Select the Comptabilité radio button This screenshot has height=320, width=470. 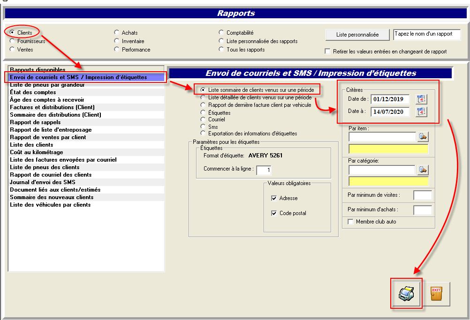coord(221,32)
